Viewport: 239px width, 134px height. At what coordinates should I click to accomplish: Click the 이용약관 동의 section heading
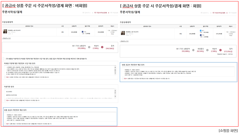(9, 87)
